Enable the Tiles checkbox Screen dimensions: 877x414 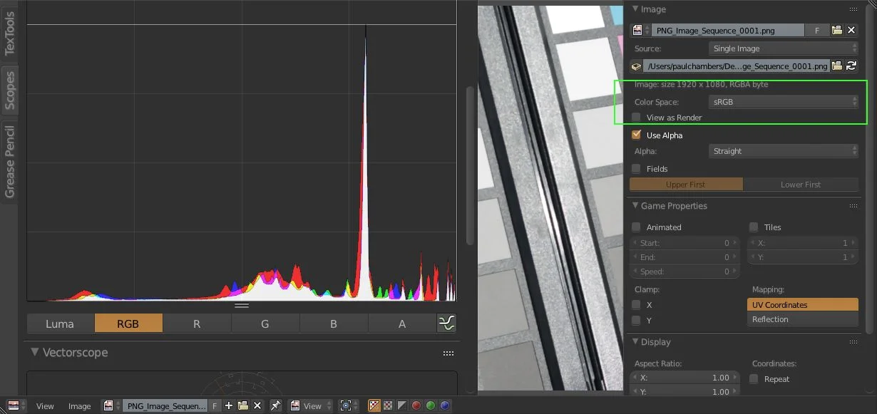click(x=754, y=227)
